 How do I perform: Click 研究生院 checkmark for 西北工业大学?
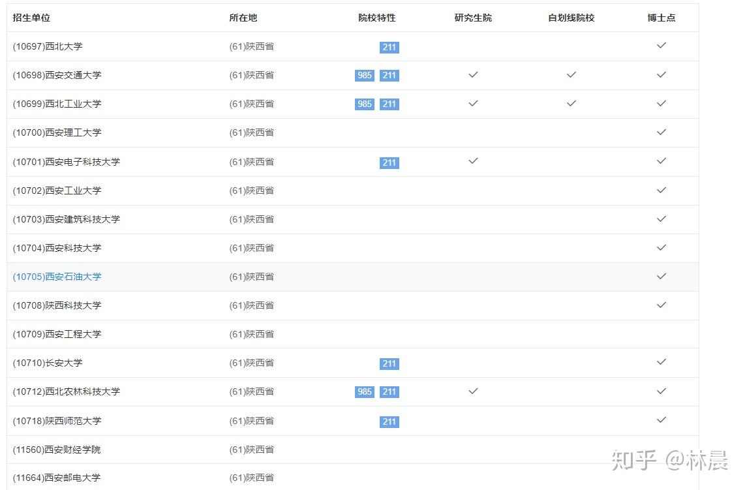(473, 104)
